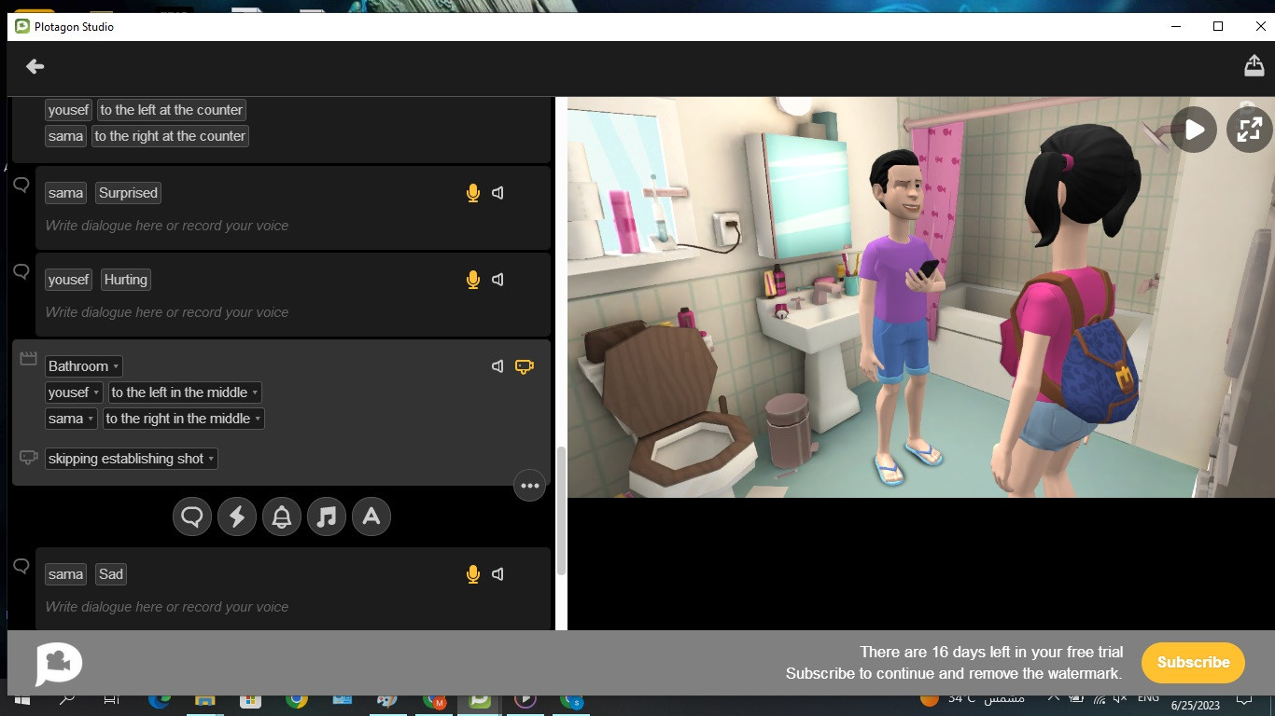This screenshot has height=716, width=1275.
Task: Click 'to the left at the counter' tag
Action: point(172,110)
